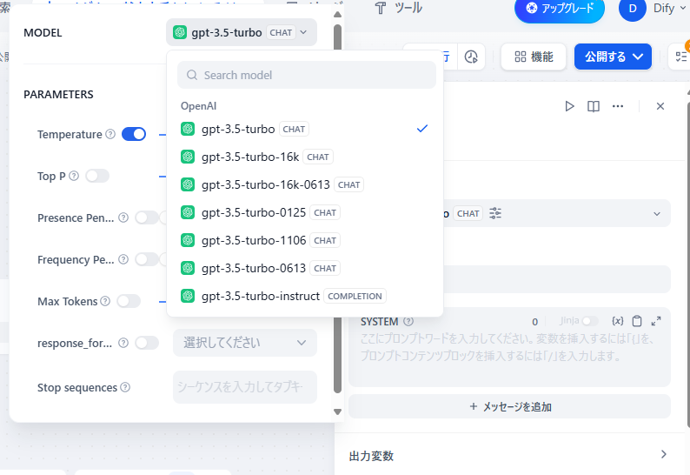
Task: Click the 機能 features button
Action: (534, 57)
